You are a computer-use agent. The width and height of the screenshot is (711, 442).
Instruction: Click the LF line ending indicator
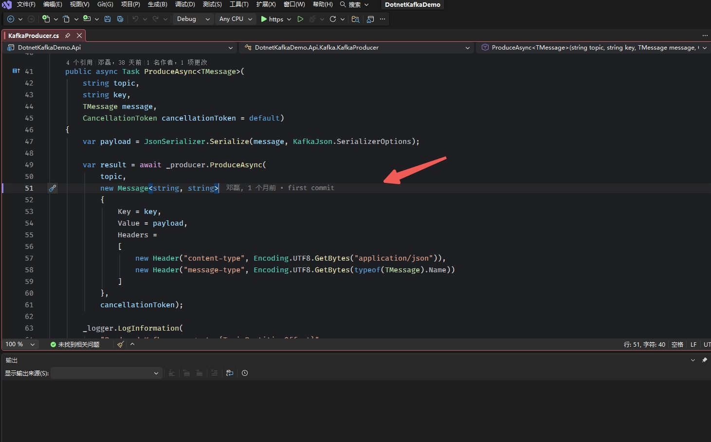(693, 344)
